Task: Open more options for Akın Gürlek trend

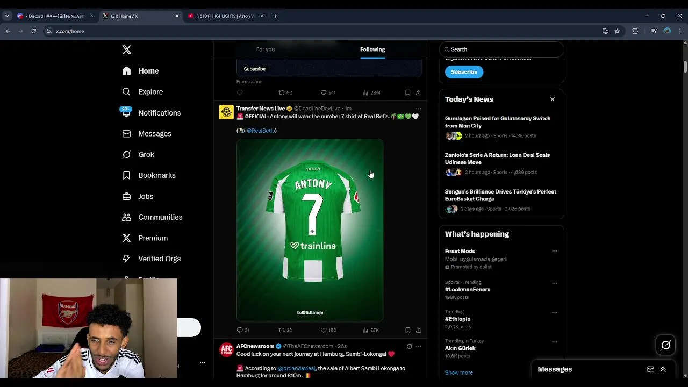Action: click(555, 342)
